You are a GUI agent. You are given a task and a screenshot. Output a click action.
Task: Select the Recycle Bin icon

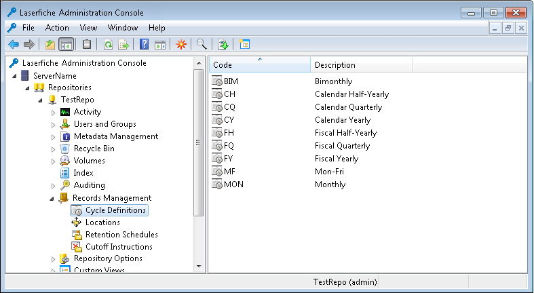64,149
